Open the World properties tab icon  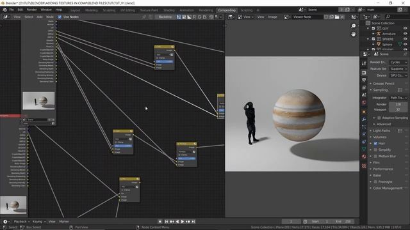click(x=364, y=103)
